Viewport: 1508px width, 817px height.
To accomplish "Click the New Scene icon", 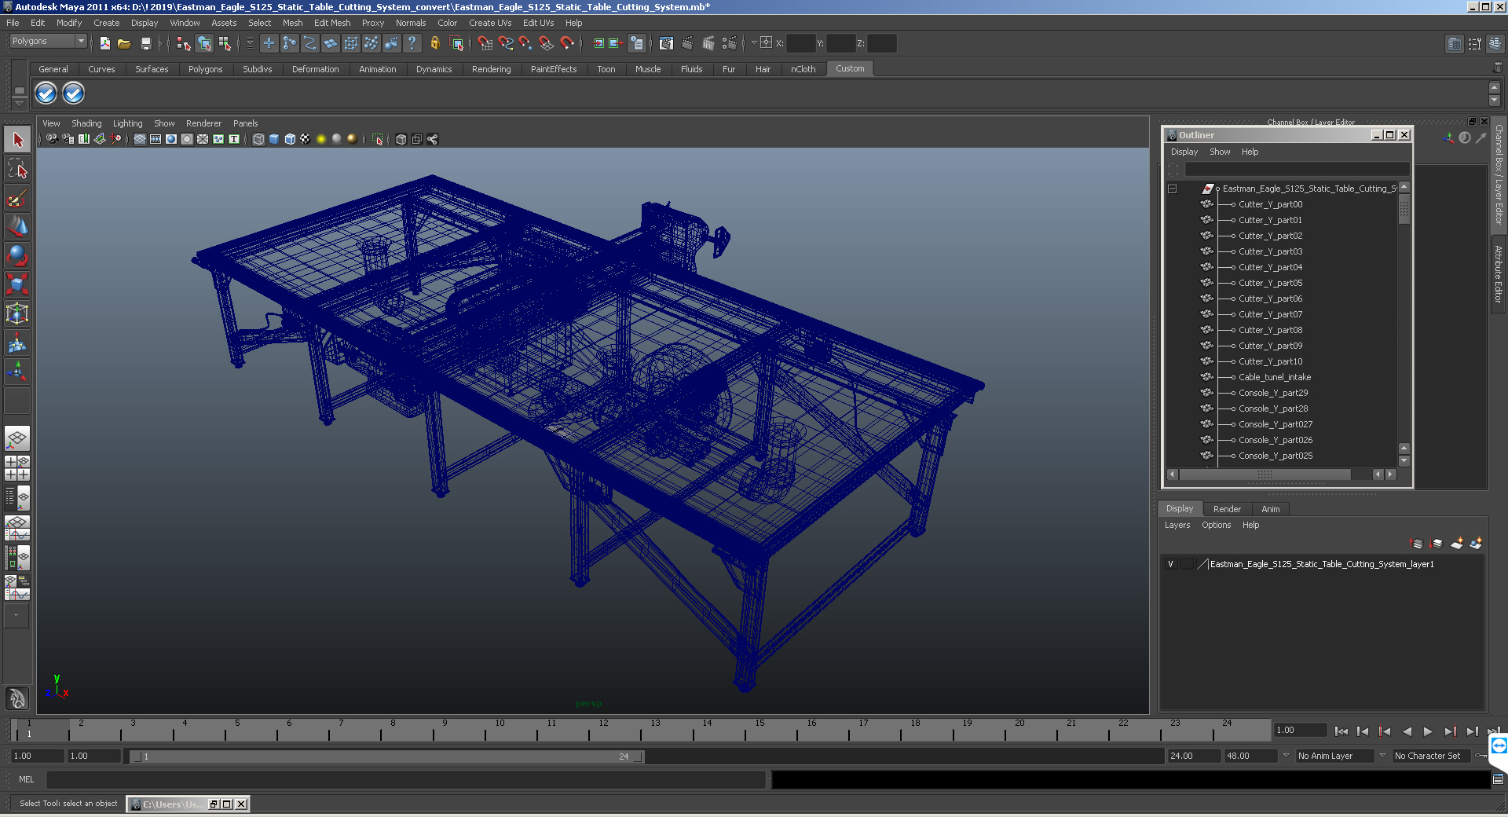I will (x=104, y=43).
